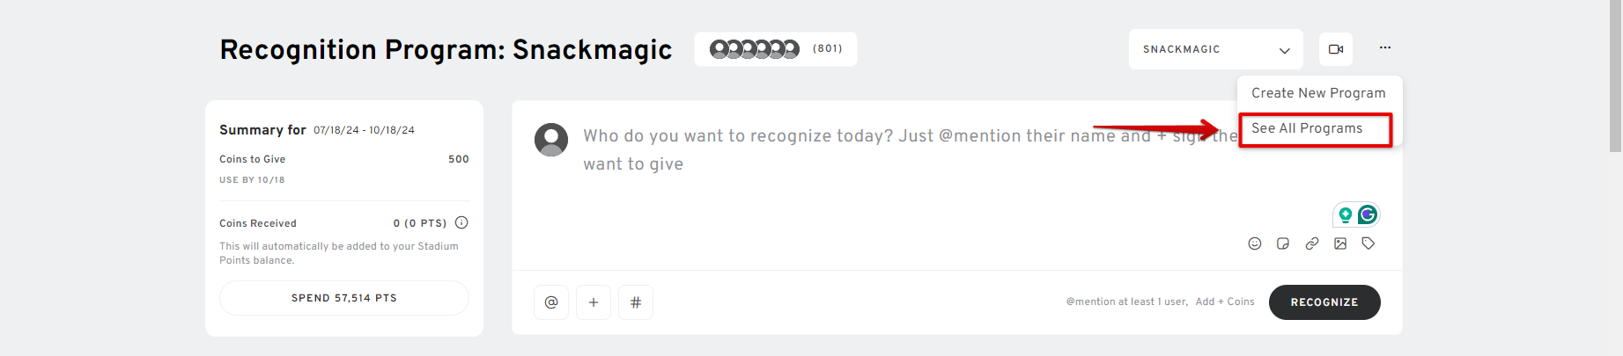The image size is (1623, 356).
Task: Upload an image using the picture icon
Action: point(1340,243)
